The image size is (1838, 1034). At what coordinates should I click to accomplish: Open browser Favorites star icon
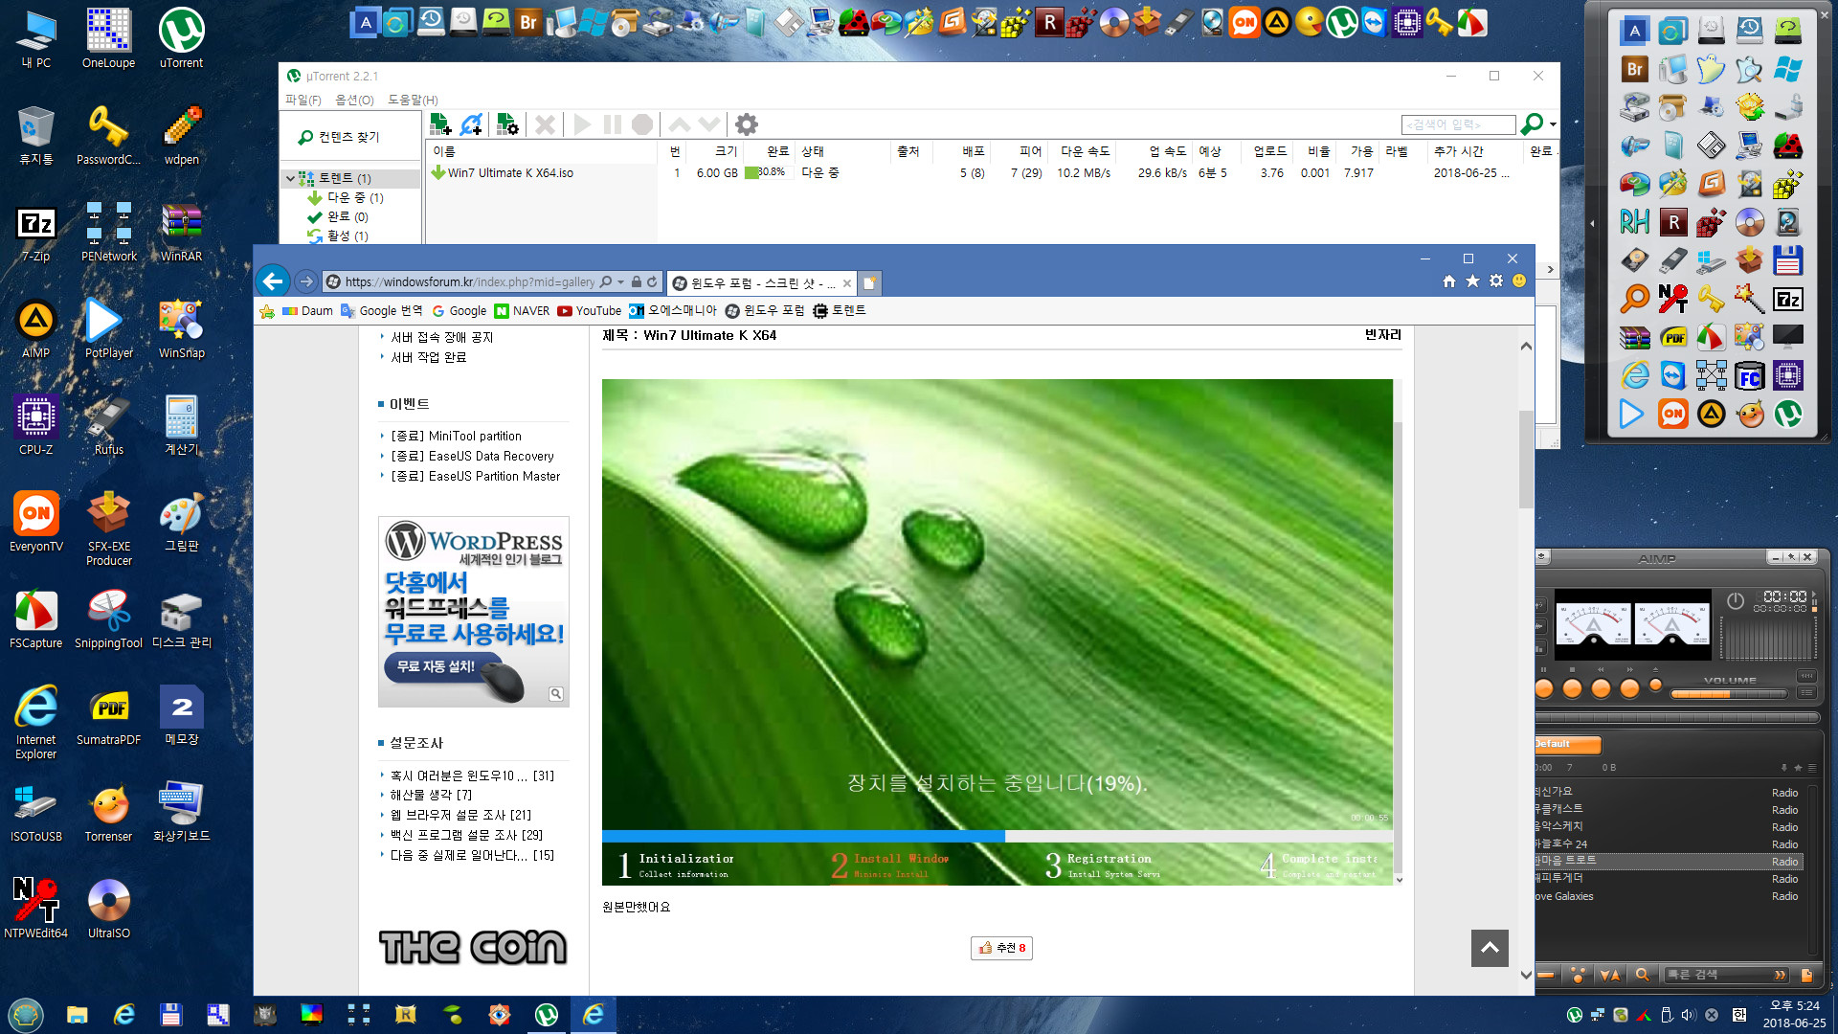1472,281
